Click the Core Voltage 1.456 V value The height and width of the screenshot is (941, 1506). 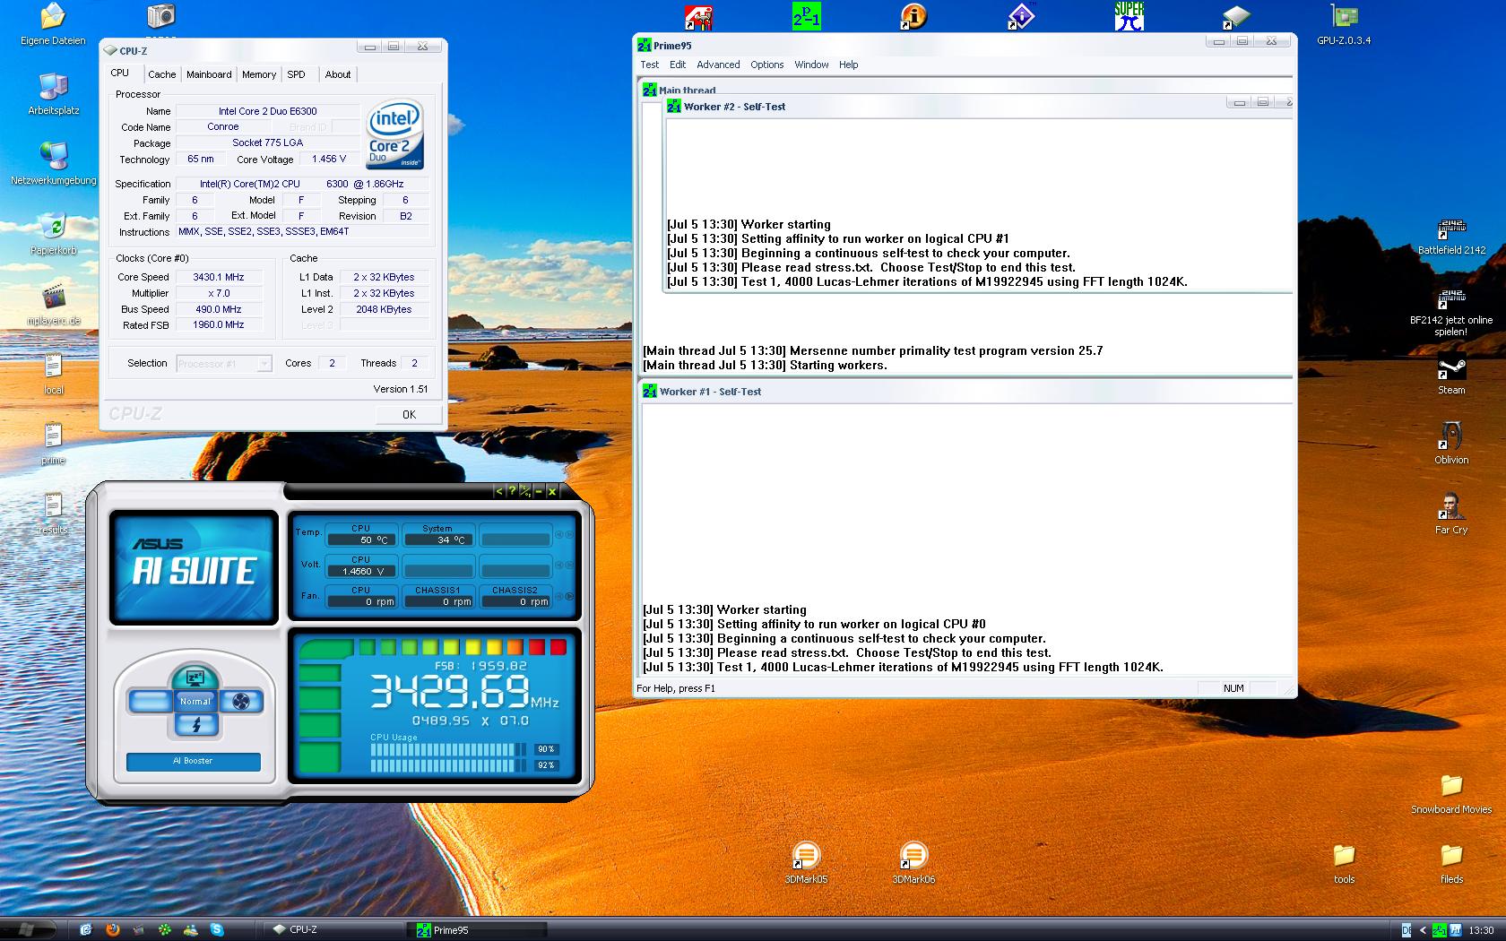pos(329,160)
